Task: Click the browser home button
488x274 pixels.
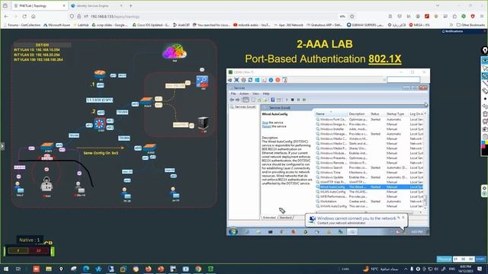Action: click(x=34, y=16)
